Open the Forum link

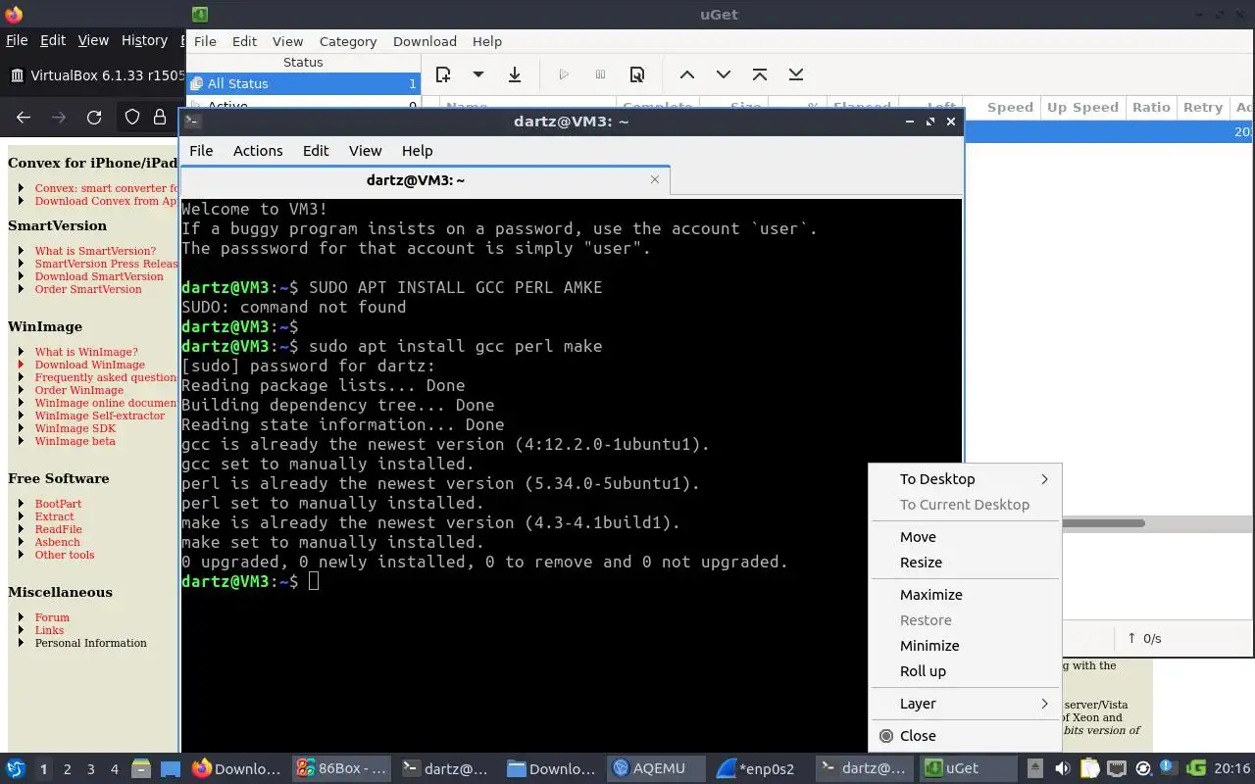pos(52,617)
